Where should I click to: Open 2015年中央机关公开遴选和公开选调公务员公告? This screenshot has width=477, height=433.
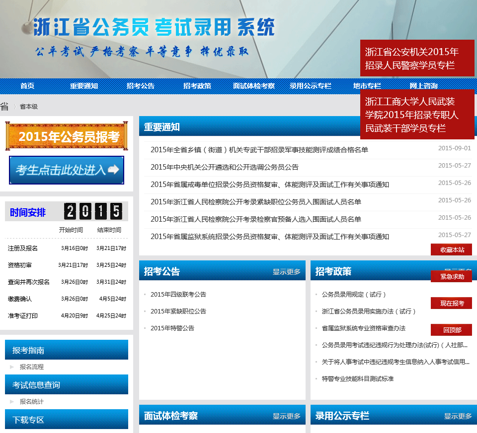[x=225, y=167]
